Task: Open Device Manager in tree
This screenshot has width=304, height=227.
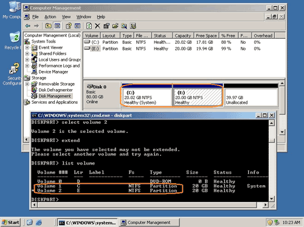Action: [x=54, y=72]
